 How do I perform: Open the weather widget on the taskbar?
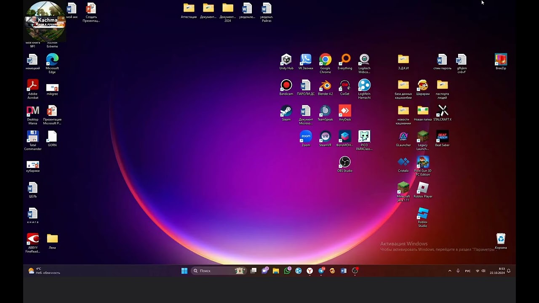point(44,271)
